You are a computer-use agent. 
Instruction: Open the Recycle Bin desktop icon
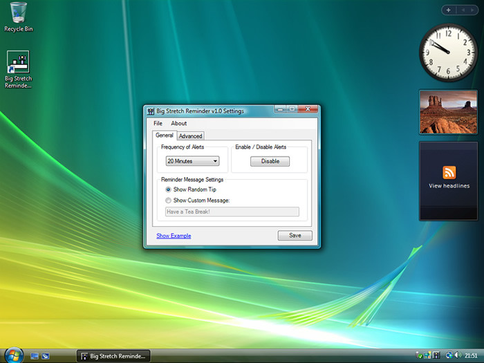(18, 17)
